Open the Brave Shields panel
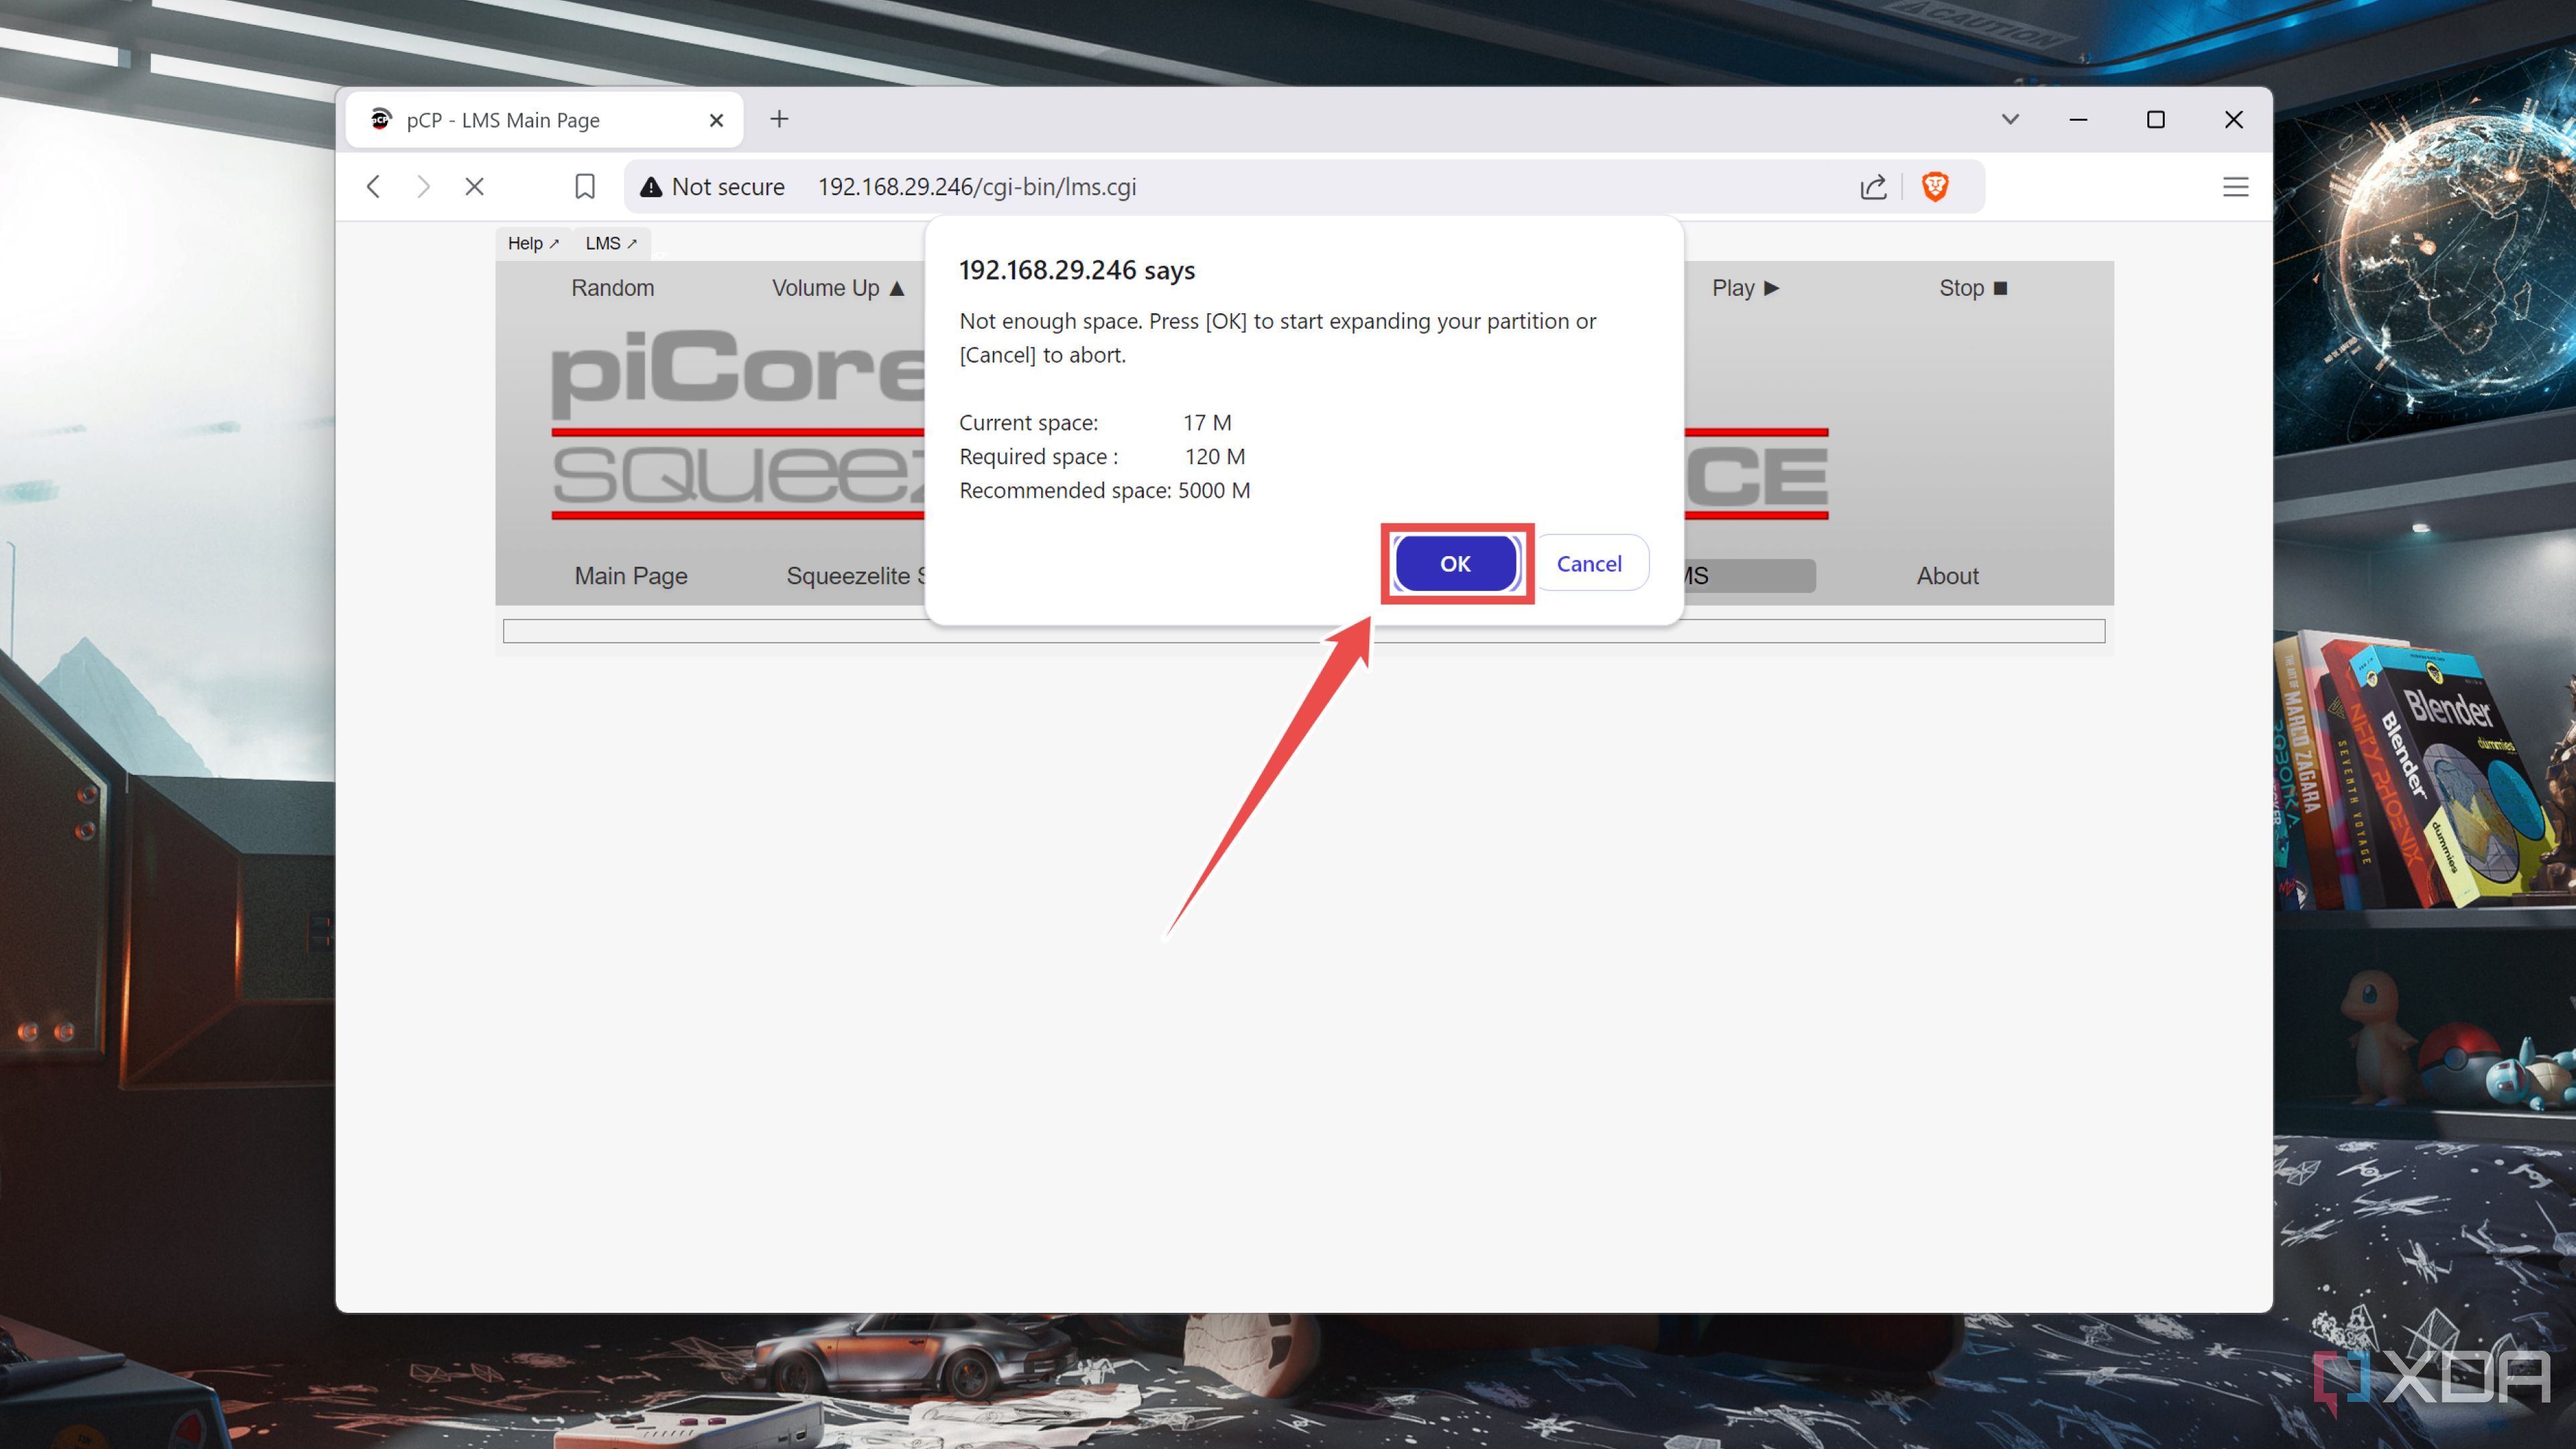Screen dimensions: 2576x1449 tap(1936, 186)
